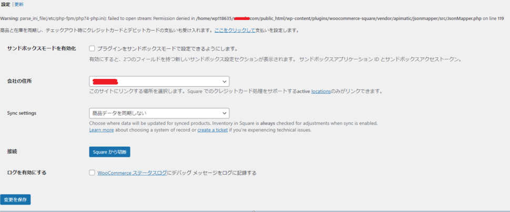Click the Square から切断 button
This screenshot has height=212, width=510.
(x=109, y=152)
